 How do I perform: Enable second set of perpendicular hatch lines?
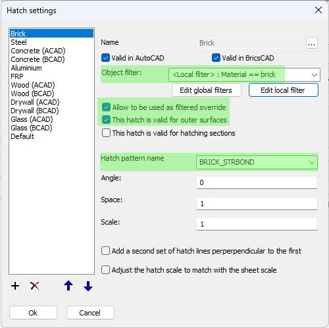point(105,251)
